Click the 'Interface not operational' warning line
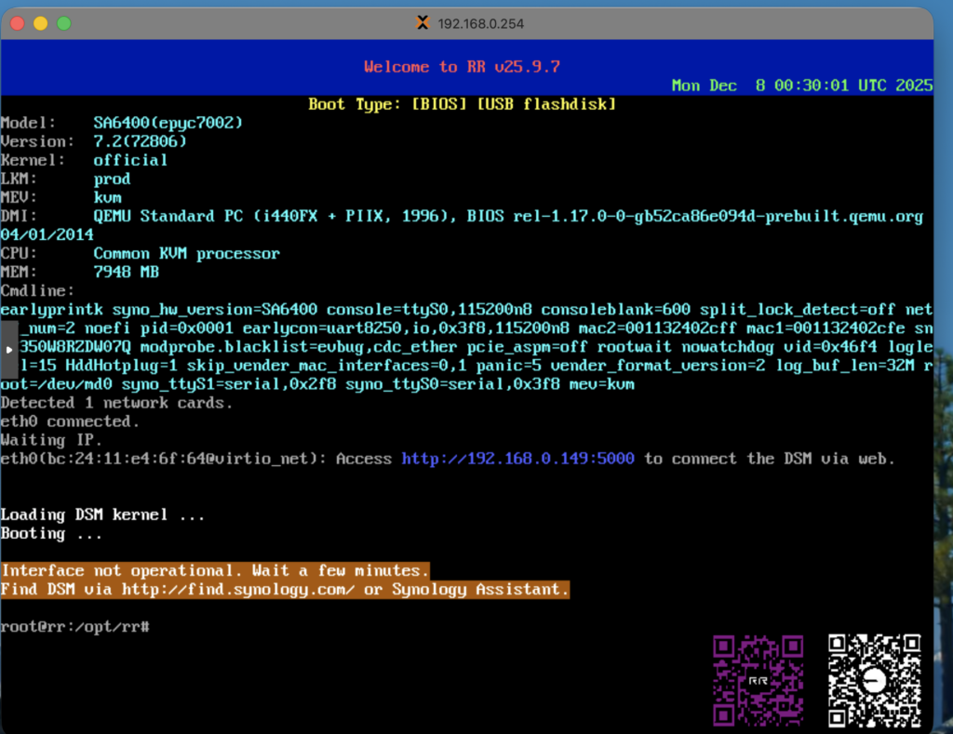 pyautogui.click(x=215, y=570)
